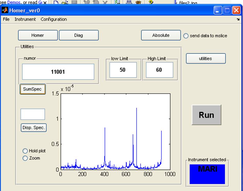
Task: Open the Configuration menu
Action: 54,19
